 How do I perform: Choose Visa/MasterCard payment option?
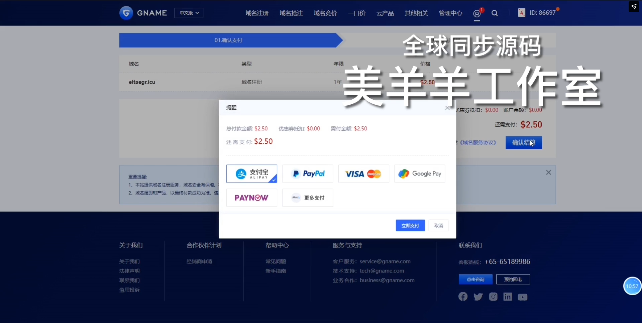[x=363, y=174]
